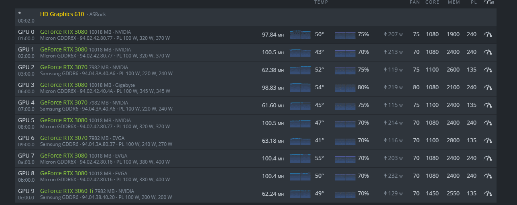Click GPU 9 memory clock value 2550
The image size is (517, 205).
[453, 194]
